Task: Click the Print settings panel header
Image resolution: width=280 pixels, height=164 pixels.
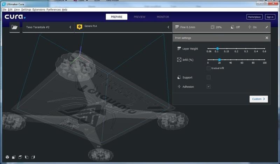Action: [222, 38]
